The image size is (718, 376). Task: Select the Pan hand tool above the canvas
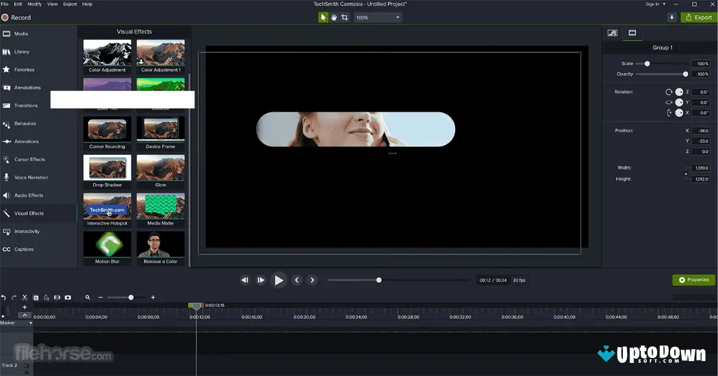pyautogui.click(x=334, y=17)
